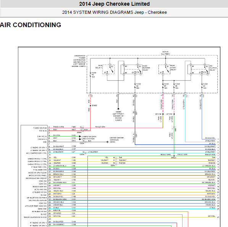The image size is (228, 227).
Task: Click the 'A/C CLUTCH RELAY' label
Action: pyautogui.click(x=213, y=68)
